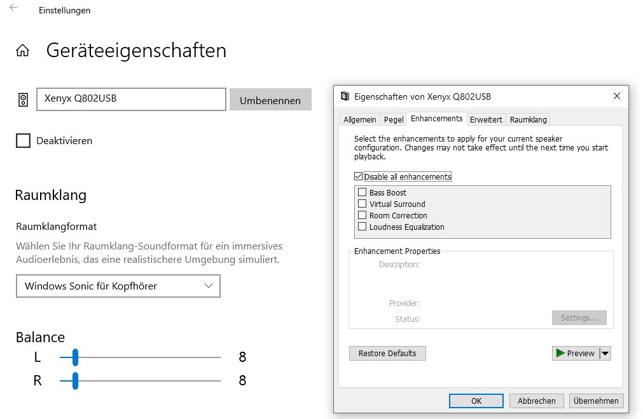Click the Übernehmen button

(596, 401)
